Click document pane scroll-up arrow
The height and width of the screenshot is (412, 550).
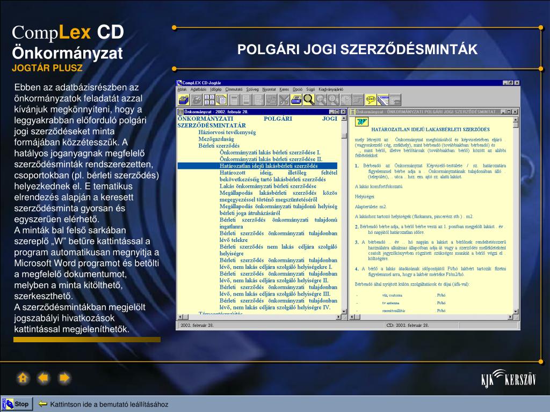515,119
